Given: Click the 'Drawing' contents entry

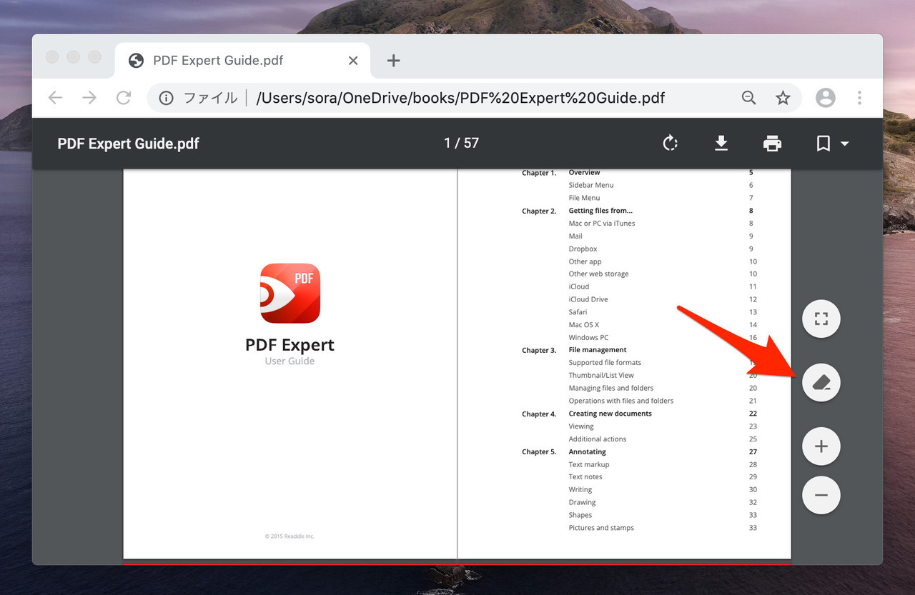Looking at the screenshot, I should 582,503.
